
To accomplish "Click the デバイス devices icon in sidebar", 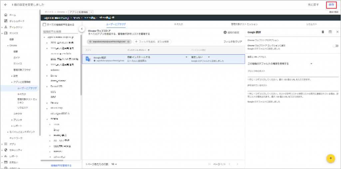I will [6, 33].
